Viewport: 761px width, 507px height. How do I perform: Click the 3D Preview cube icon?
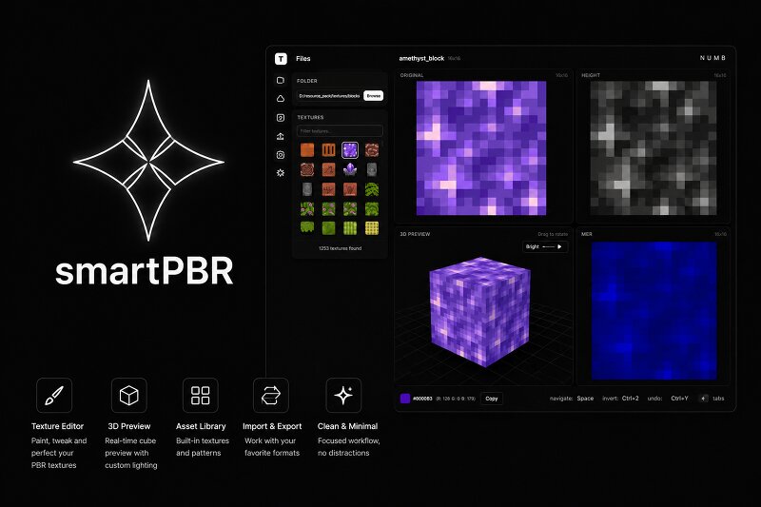click(129, 396)
